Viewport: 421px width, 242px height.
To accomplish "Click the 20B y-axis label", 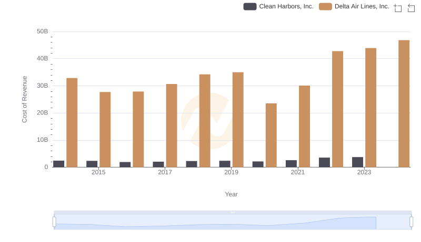I will click(43, 113).
